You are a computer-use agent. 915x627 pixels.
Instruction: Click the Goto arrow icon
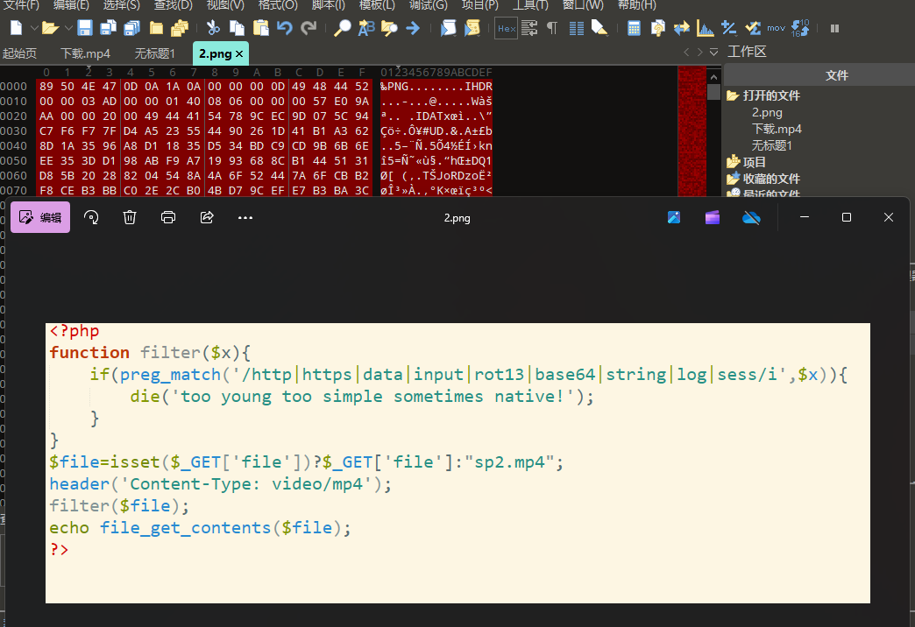(x=413, y=27)
